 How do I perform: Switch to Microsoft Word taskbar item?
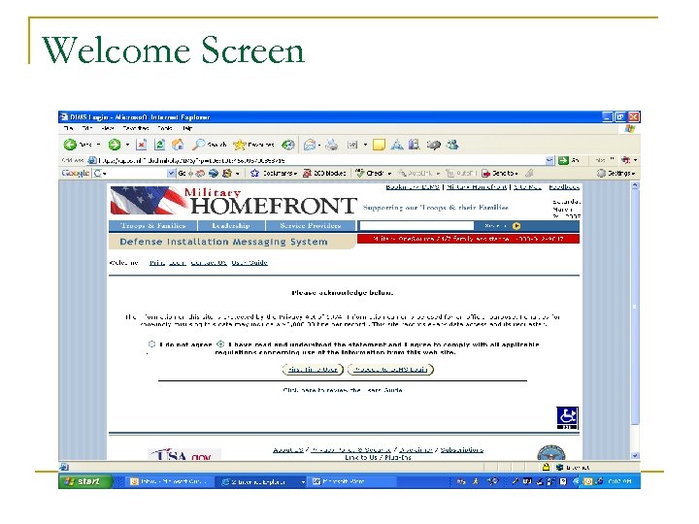click(352, 481)
